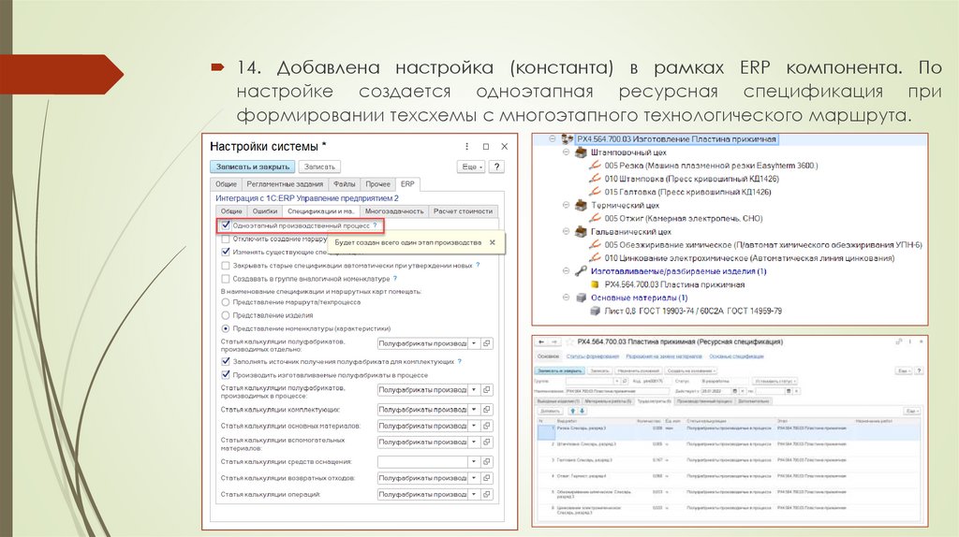Open the Еще dropdown in Настройки системы
Image resolution: width=959 pixels, height=537 pixels.
click(470, 167)
